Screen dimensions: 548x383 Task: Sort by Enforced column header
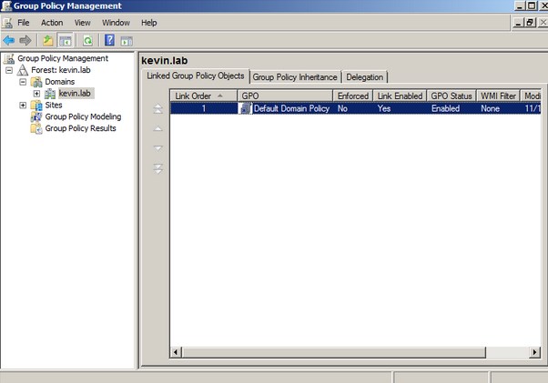[x=353, y=96]
